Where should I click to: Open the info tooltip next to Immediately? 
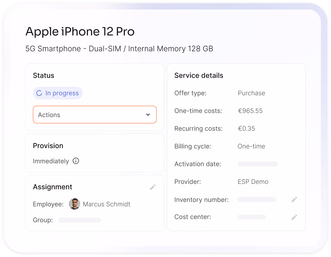pyautogui.click(x=75, y=161)
